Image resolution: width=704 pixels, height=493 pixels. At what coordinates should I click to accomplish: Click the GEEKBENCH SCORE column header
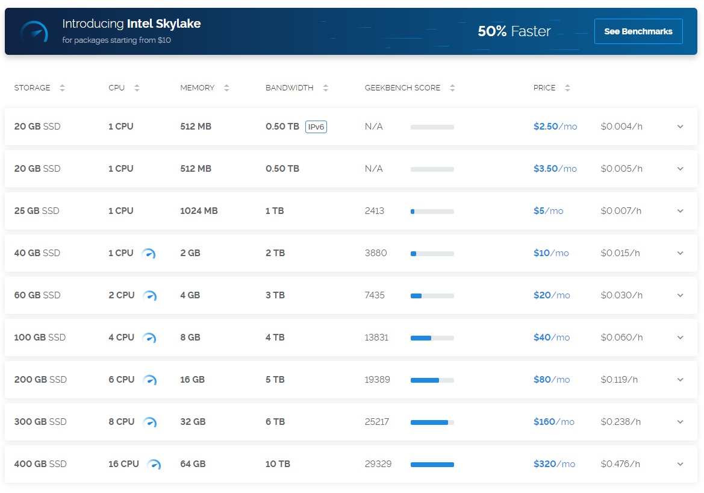(402, 87)
